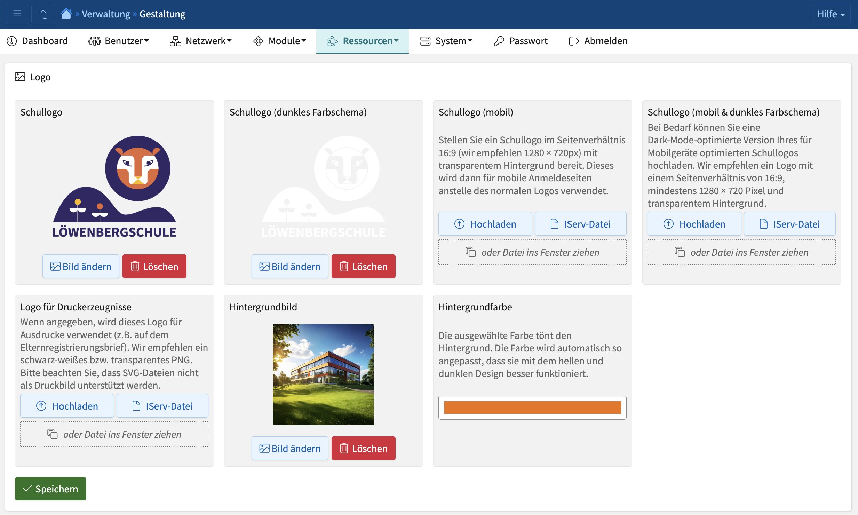Click the Hintergrundbild school building thumbnail
The height and width of the screenshot is (515, 858).
tap(323, 374)
